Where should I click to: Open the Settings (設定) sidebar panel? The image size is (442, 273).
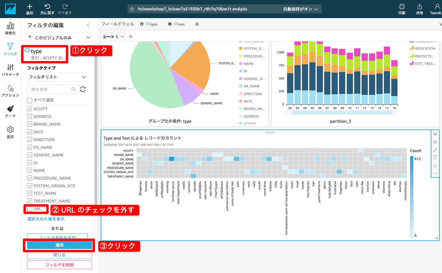10,132
